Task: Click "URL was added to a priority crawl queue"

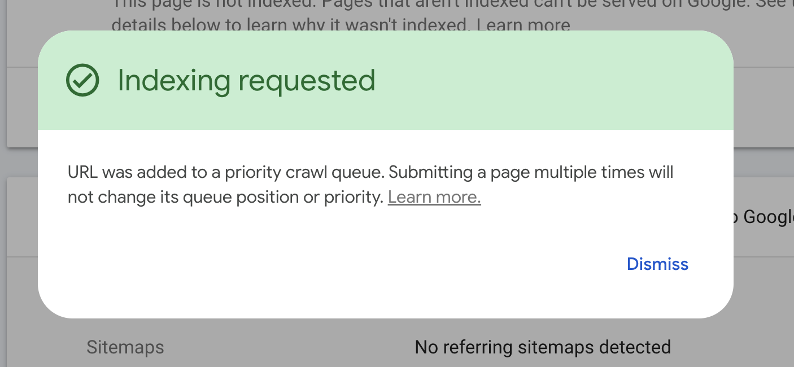Action: pyautogui.click(x=226, y=172)
